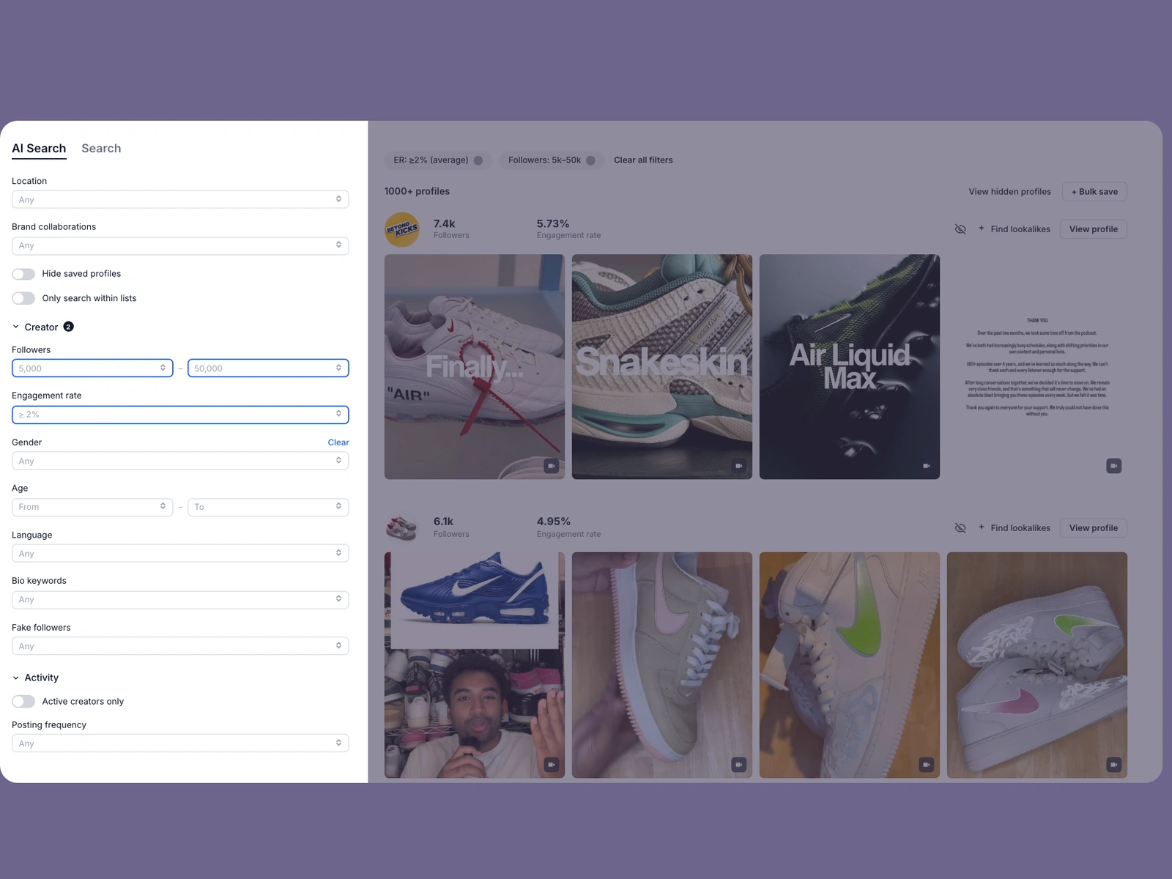Click video icon on white Air Force post
Viewport: 1172px width, 879px height.
tap(1113, 765)
